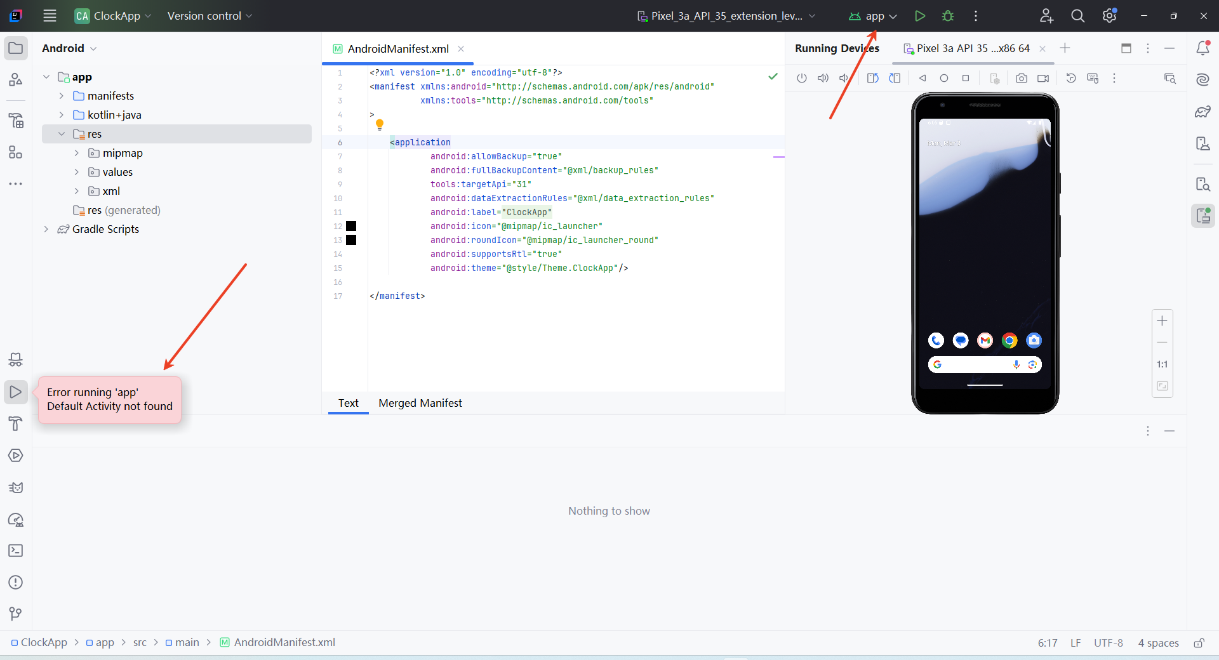
Task: Start screen recording with video camera icon
Action: coord(1043,78)
